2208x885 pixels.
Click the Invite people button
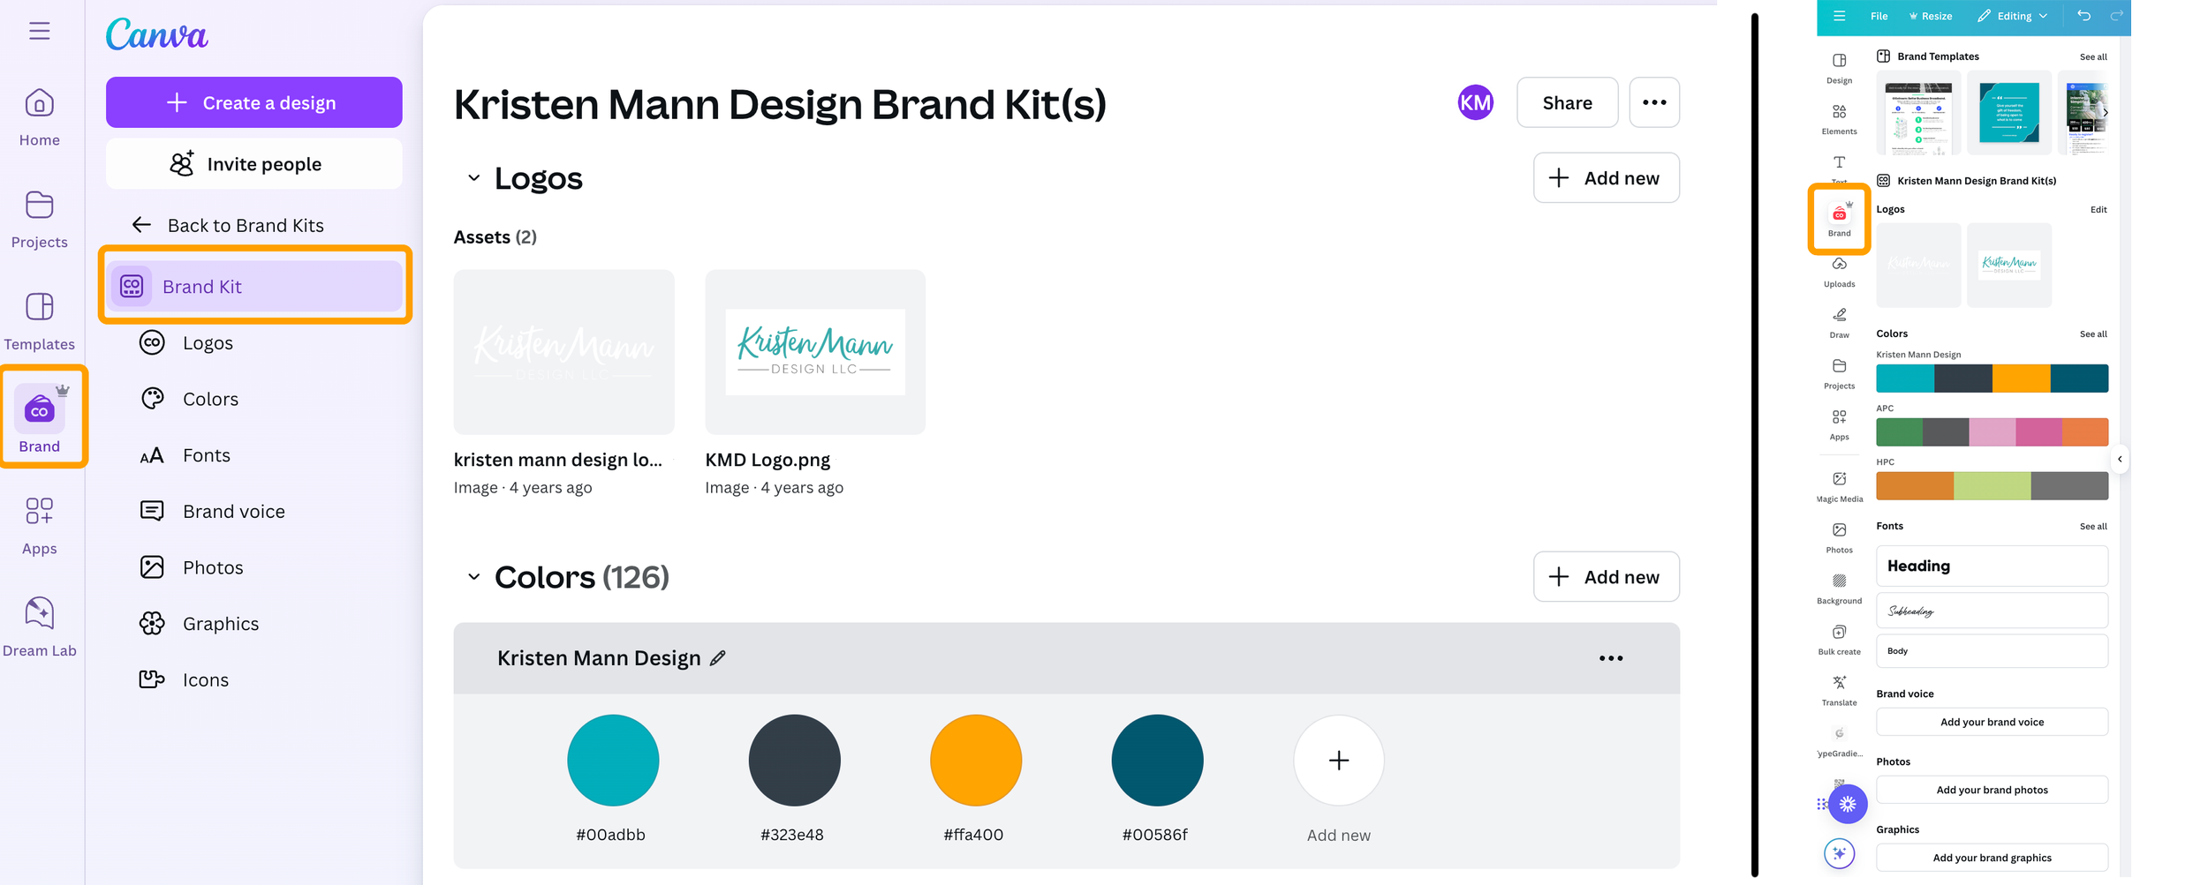pos(254,164)
